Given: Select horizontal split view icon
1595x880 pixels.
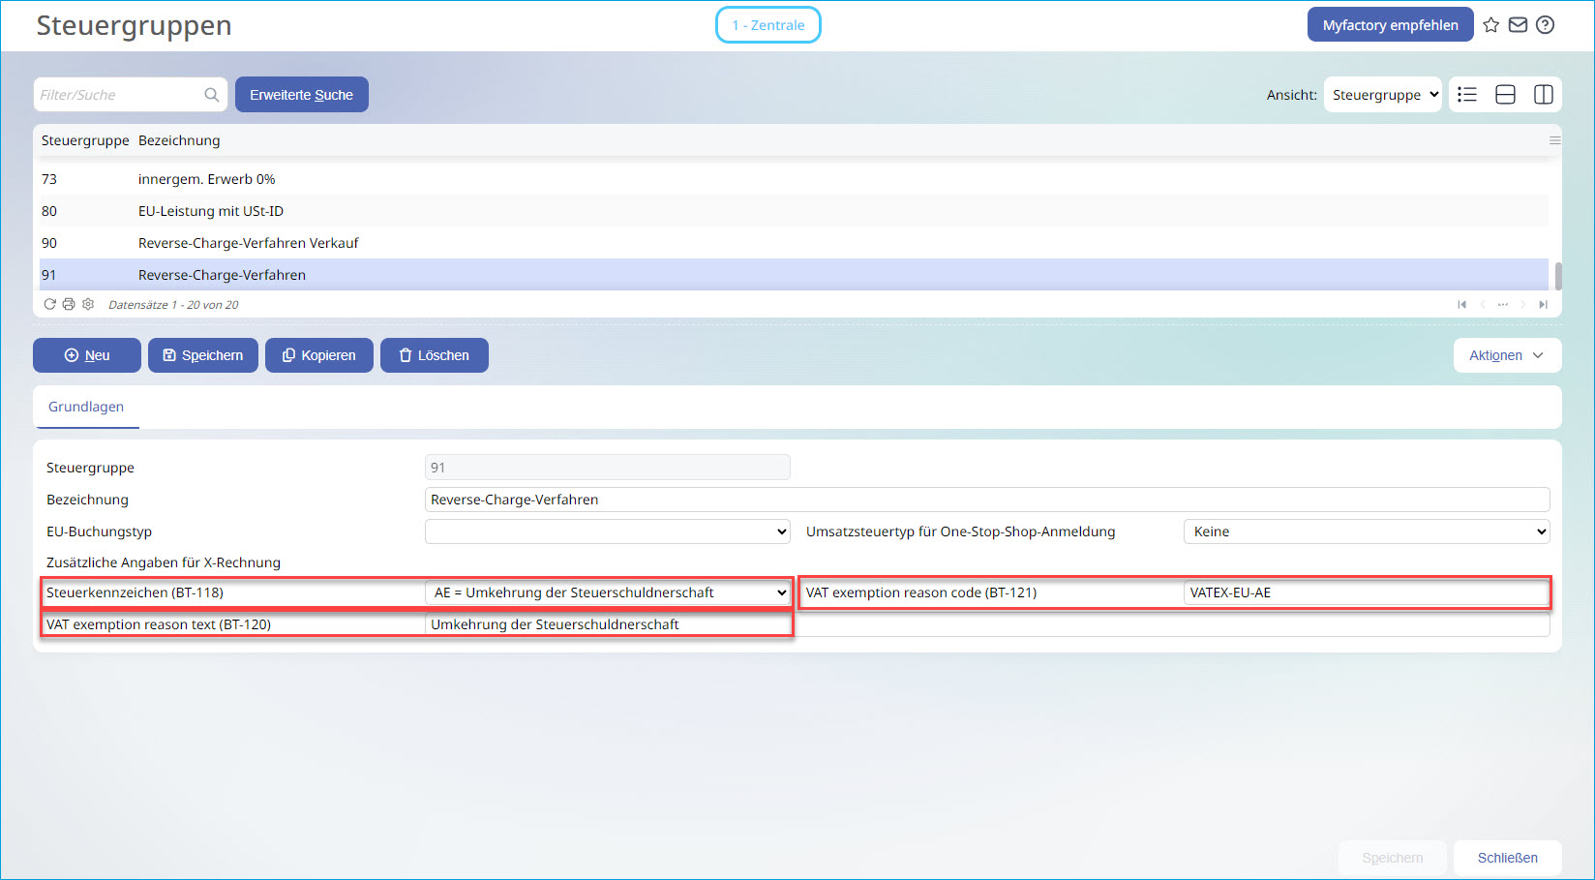Looking at the screenshot, I should (1505, 94).
